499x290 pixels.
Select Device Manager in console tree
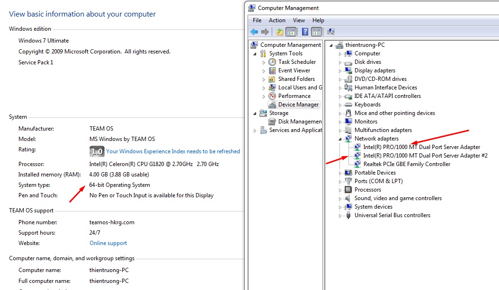[x=298, y=105]
